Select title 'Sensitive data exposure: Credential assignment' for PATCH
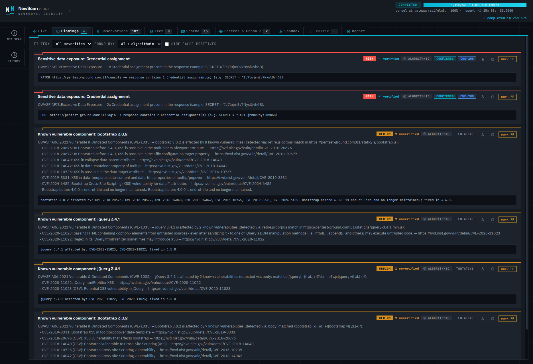The image size is (533, 364). point(84,59)
